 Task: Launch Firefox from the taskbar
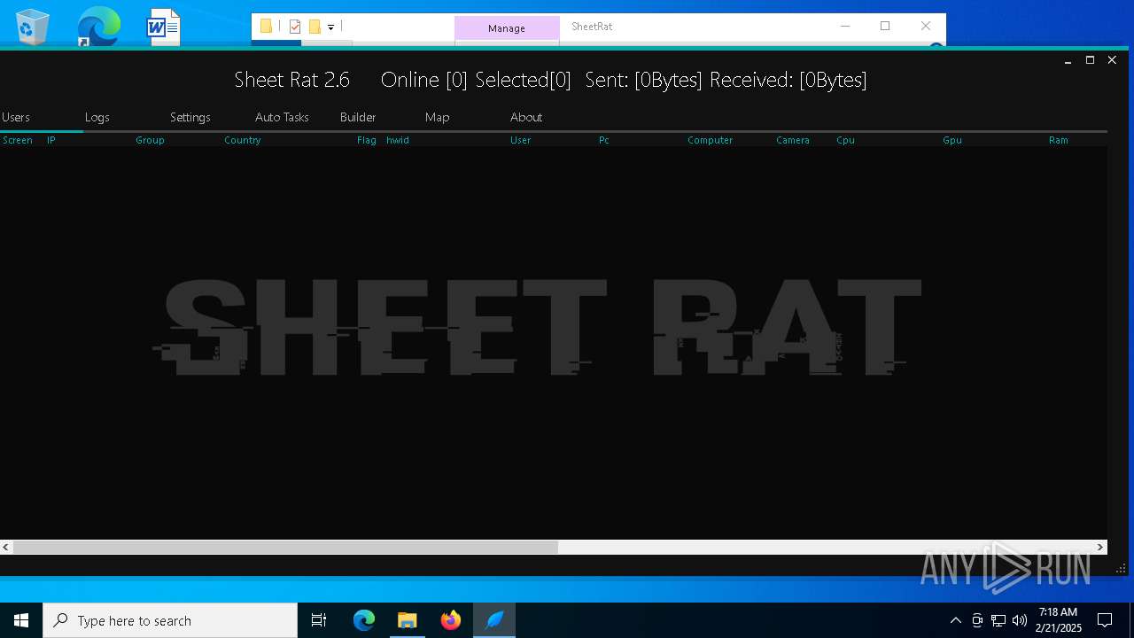[x=451, y=620]
